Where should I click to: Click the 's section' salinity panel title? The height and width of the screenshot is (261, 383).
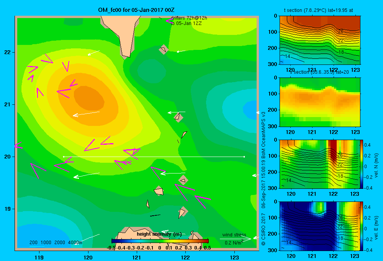pos(319,72)
